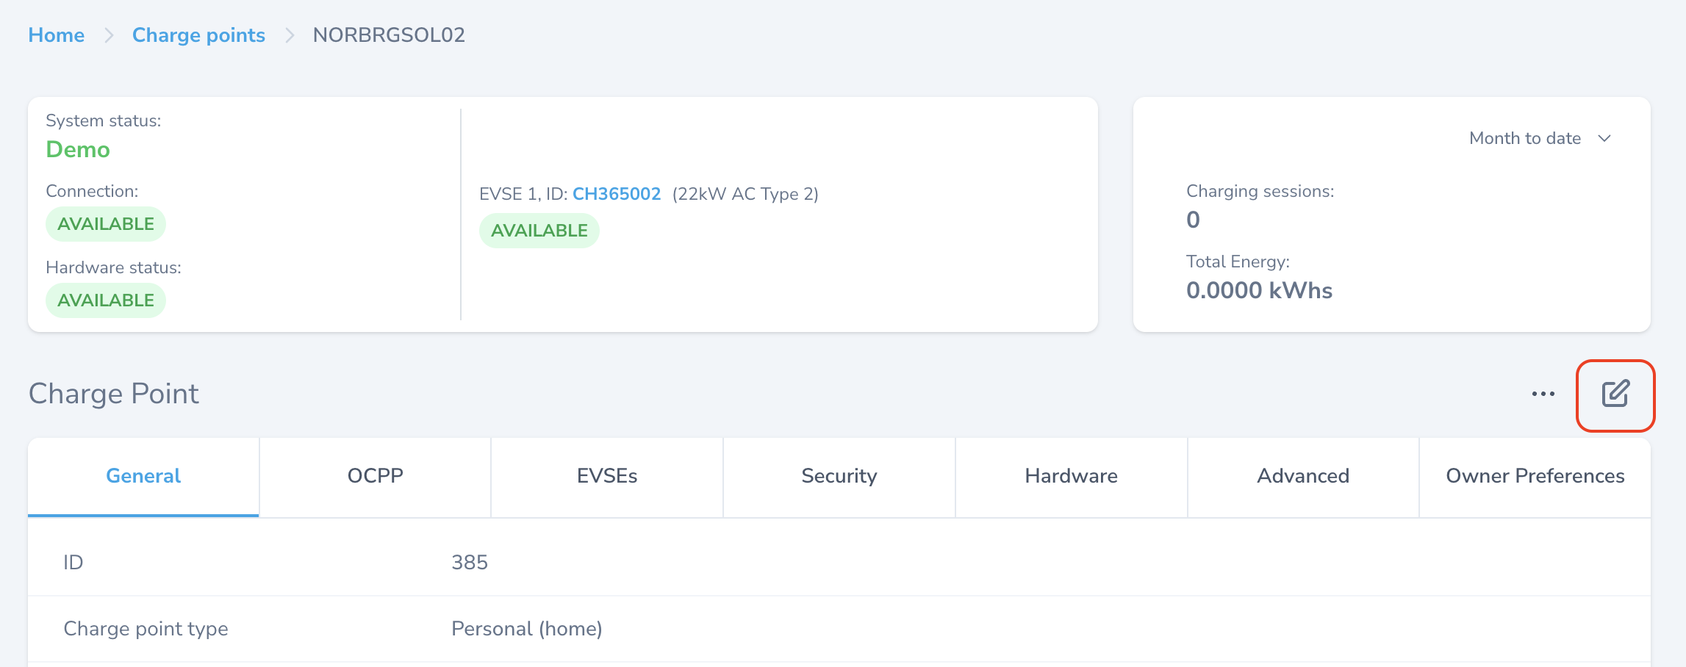The image size is (1686, 667).
Task: Switch to the EVSEs tab
Action: (x=607, y=477)
